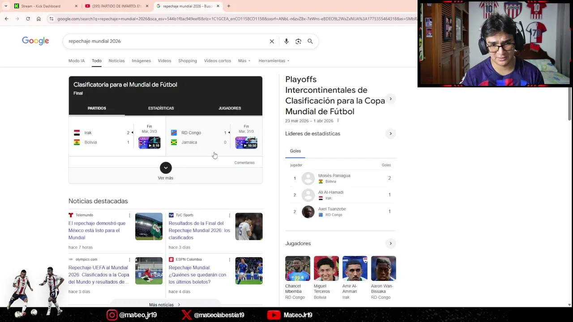Switch to Videos cortos tab

pyautogui.click(x=218, y=61)
